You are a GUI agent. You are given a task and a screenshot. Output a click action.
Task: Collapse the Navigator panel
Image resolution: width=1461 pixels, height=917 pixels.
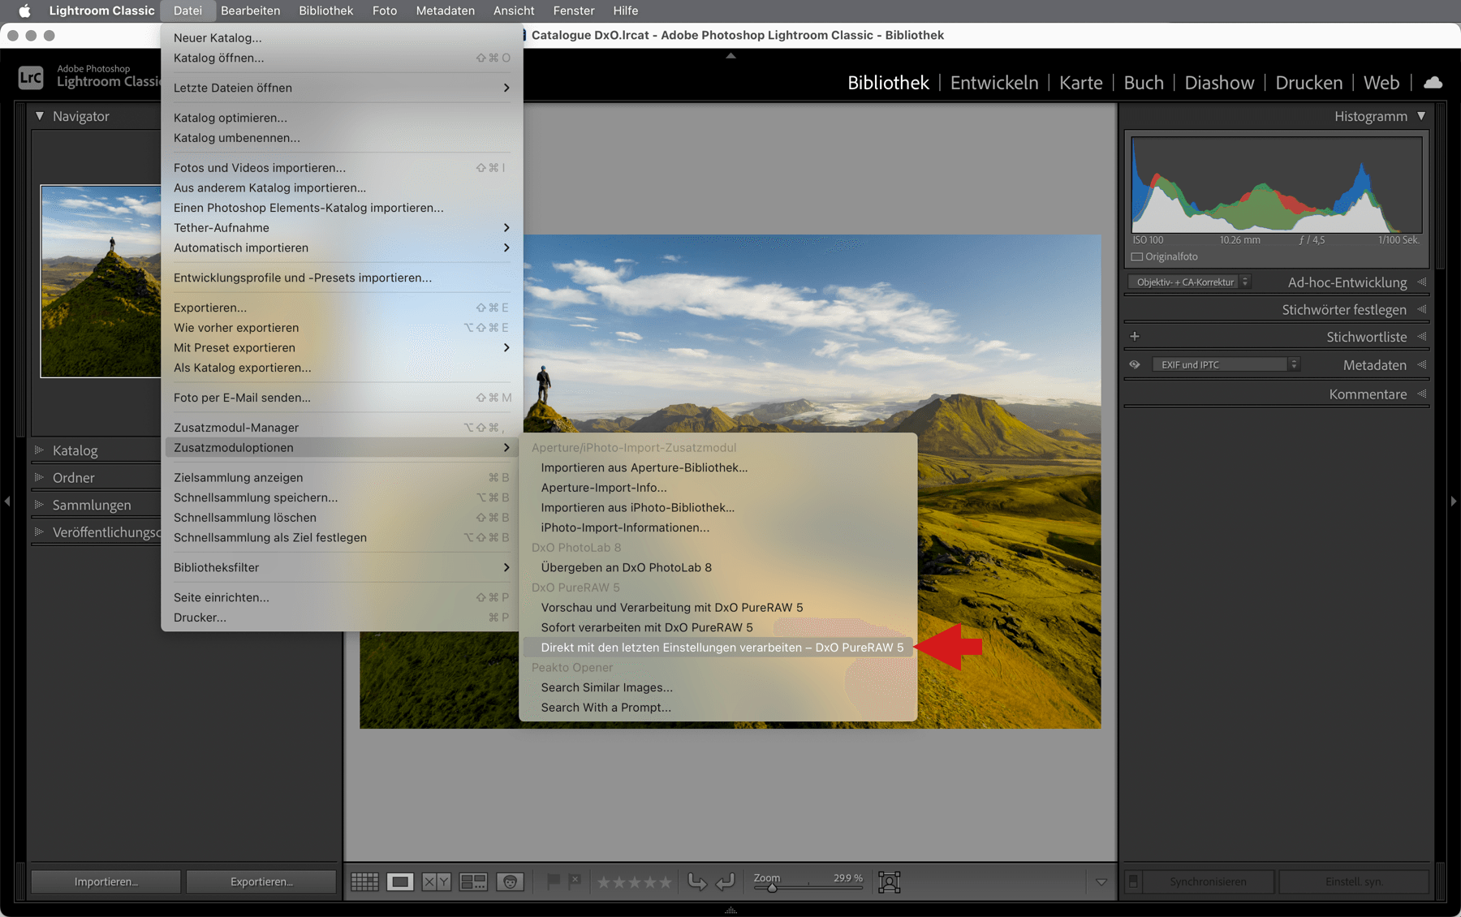tap(40, 116)
